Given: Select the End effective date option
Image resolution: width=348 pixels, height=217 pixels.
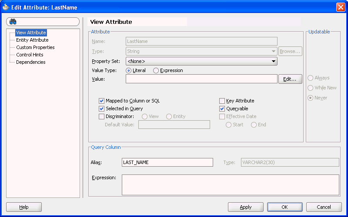Looking at the screenshot, I should click(x=254, y=125).
